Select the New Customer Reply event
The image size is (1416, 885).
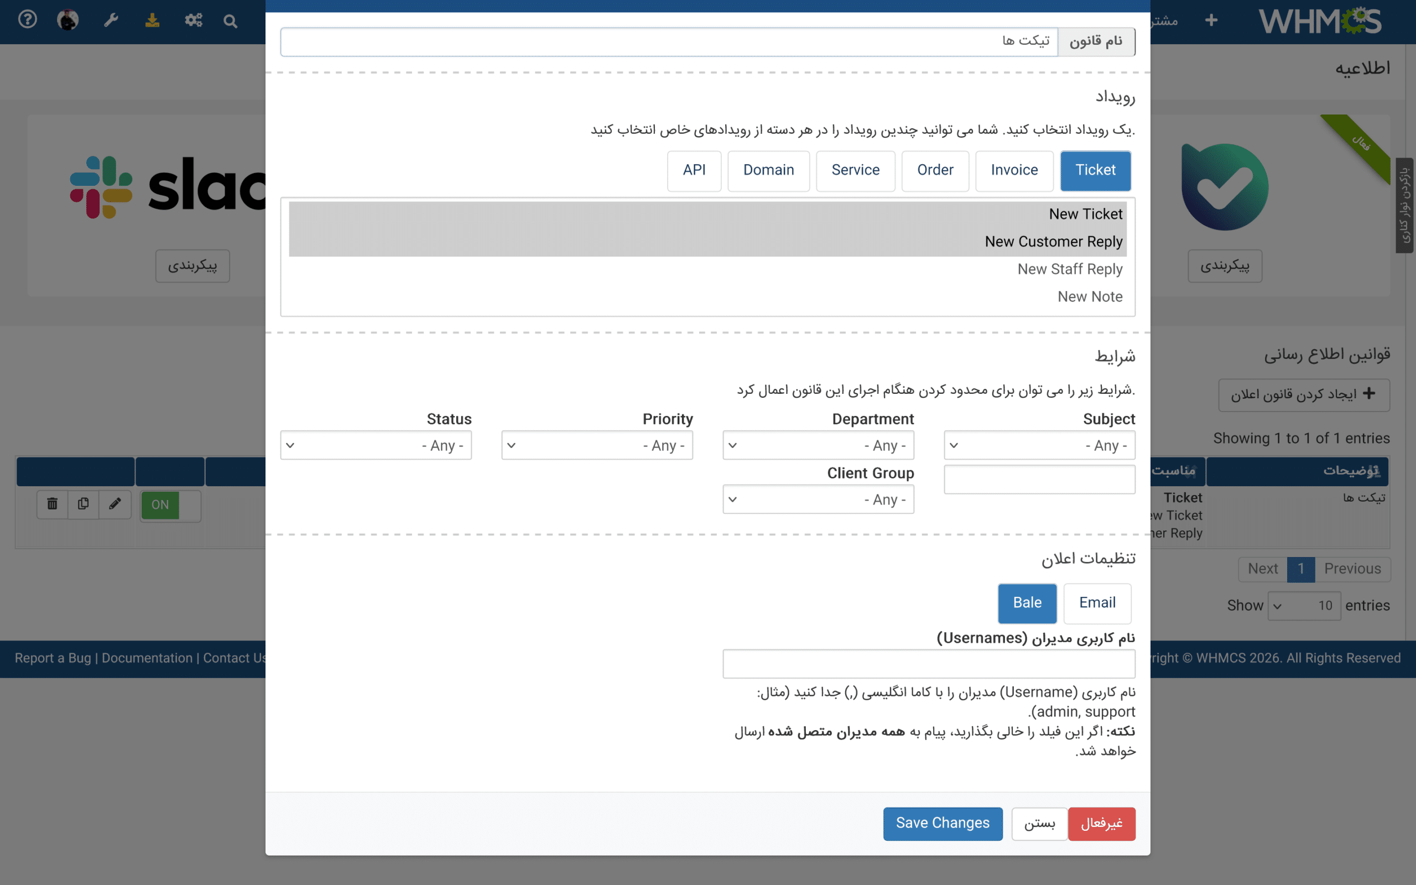coord(707,242)
